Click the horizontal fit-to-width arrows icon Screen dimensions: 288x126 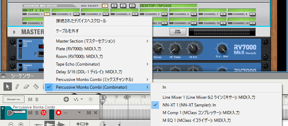82,124
